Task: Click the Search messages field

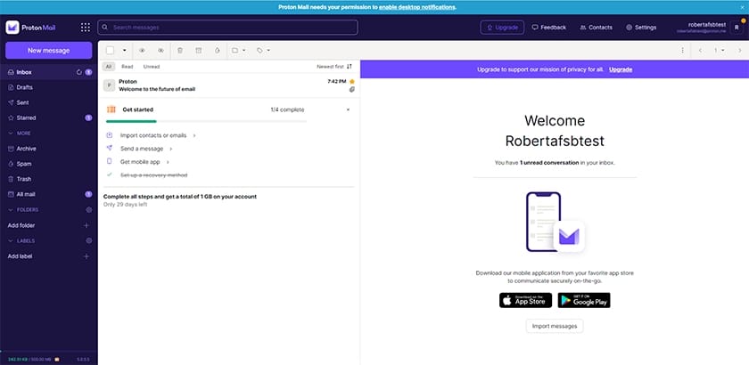Action: (228, 28)
